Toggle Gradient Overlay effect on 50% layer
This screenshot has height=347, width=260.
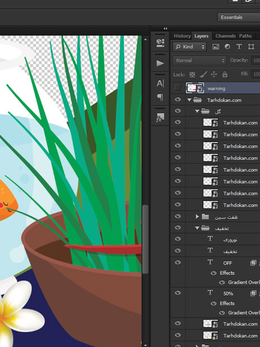point(222,313)
